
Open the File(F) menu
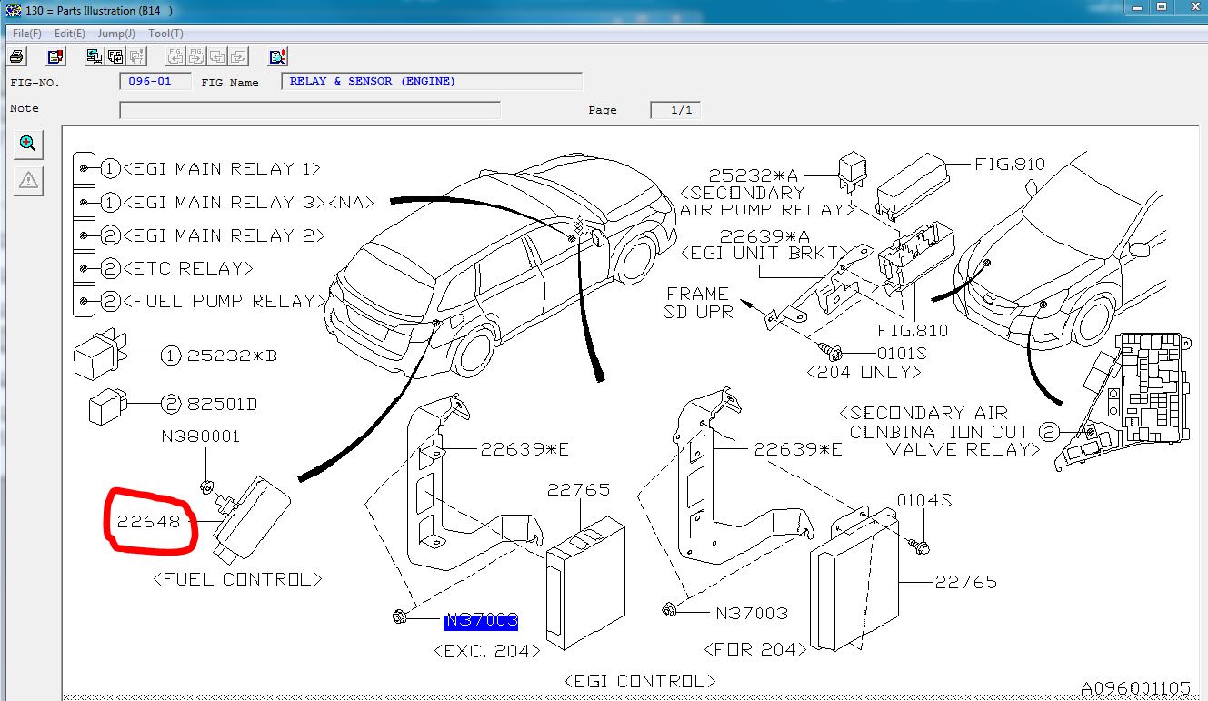(x=26, y=34)
